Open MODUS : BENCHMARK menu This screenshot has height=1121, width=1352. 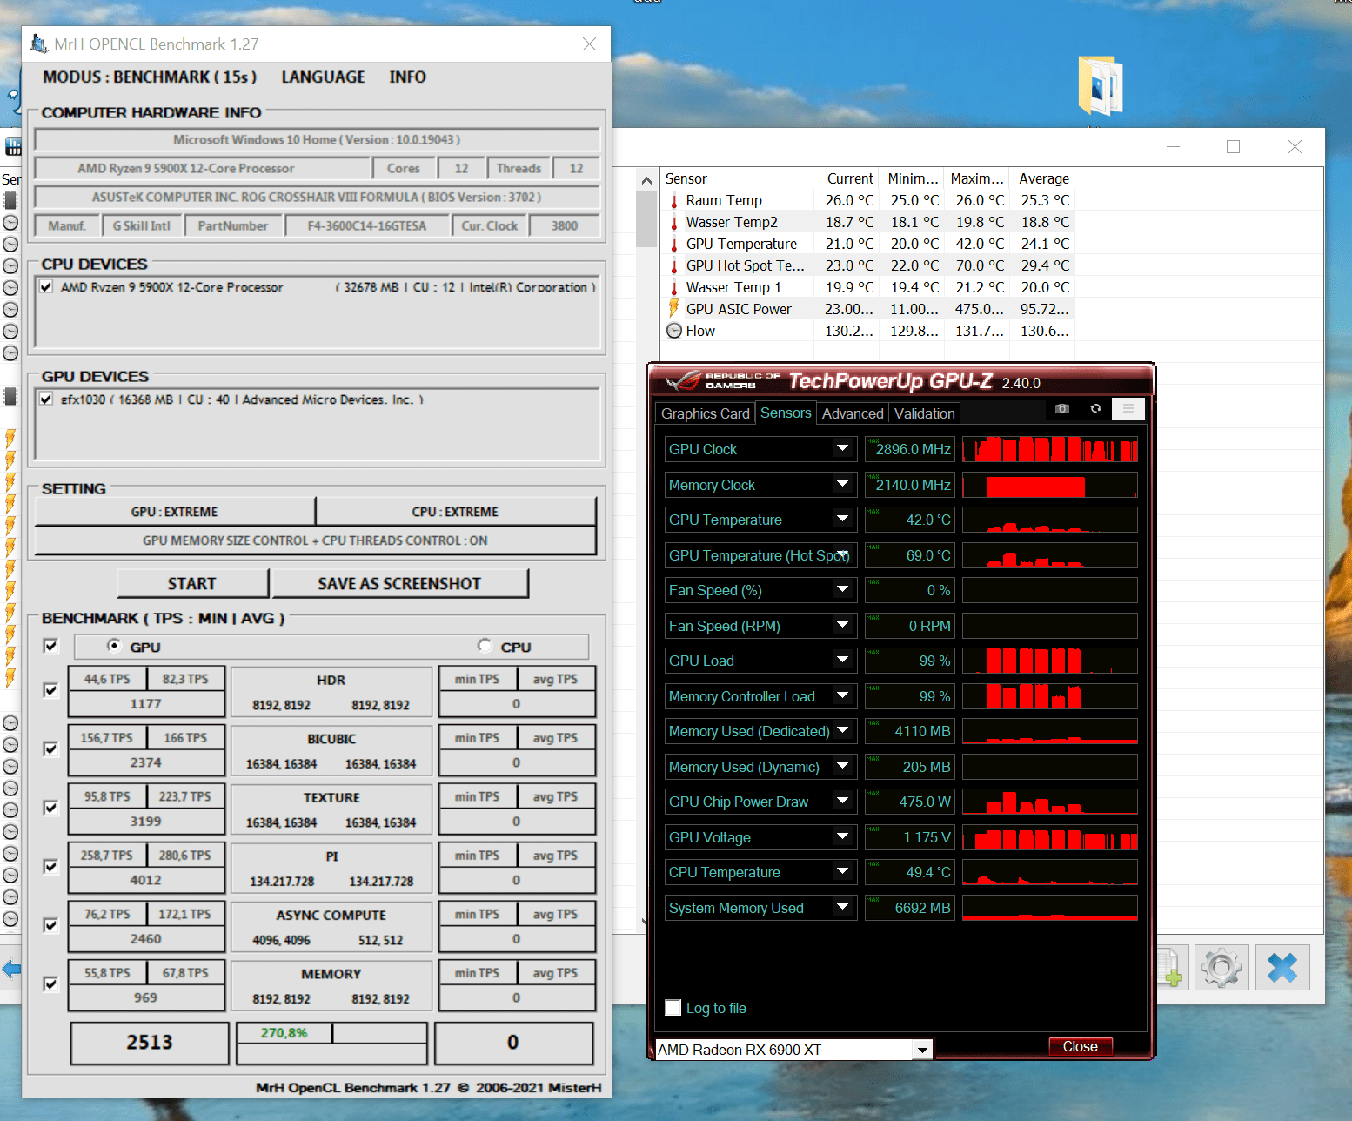(150, 77)
